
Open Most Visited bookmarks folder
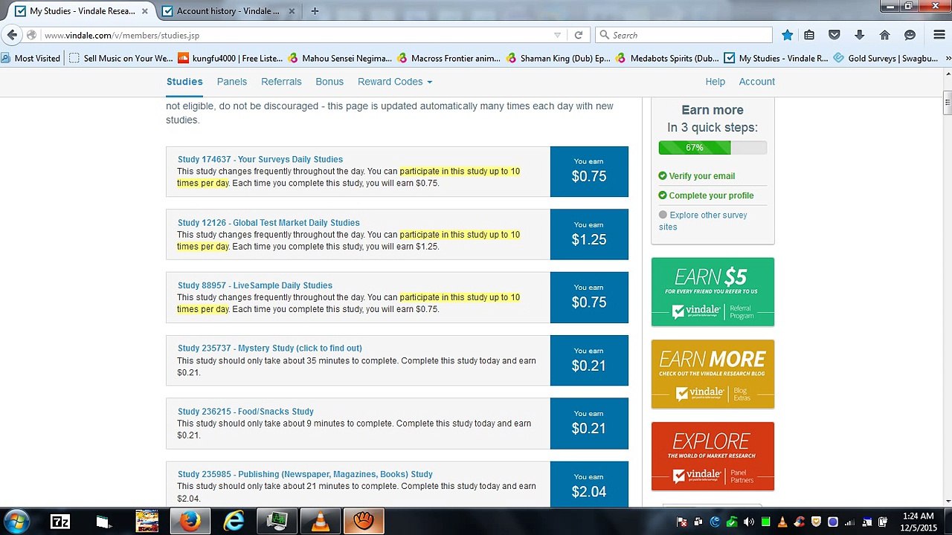click(x=30, y=58)
